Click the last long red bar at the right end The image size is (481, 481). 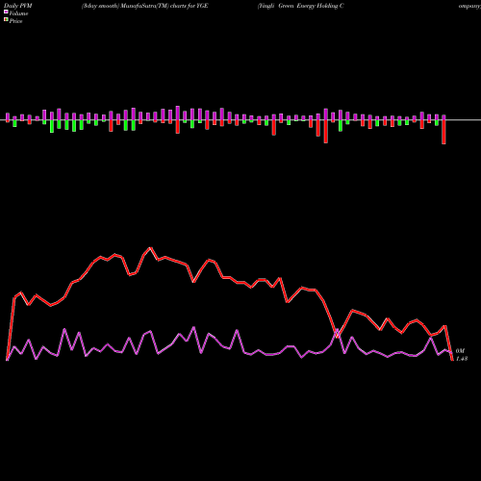pyautogui.click(x=444, y=132)
